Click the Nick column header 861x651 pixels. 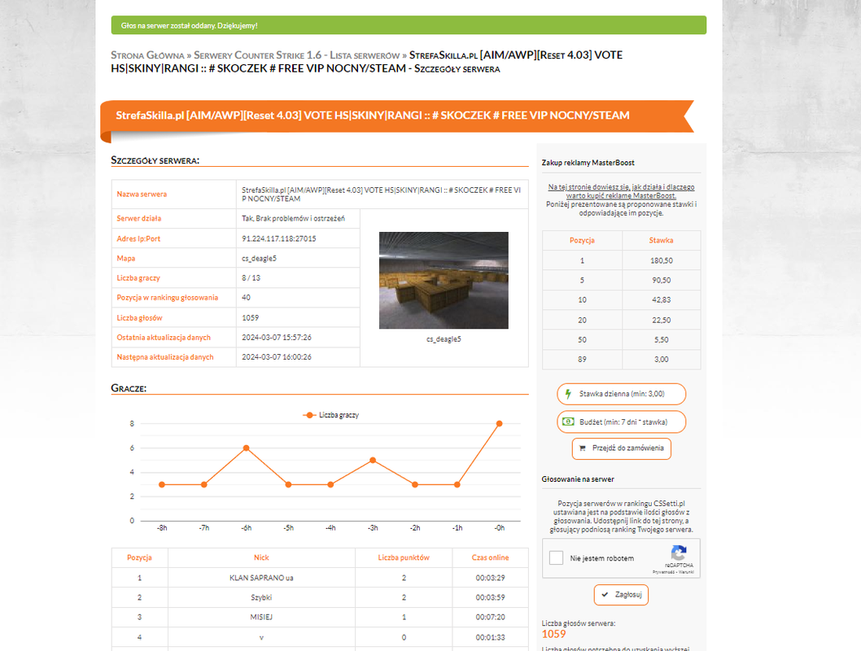261,557
